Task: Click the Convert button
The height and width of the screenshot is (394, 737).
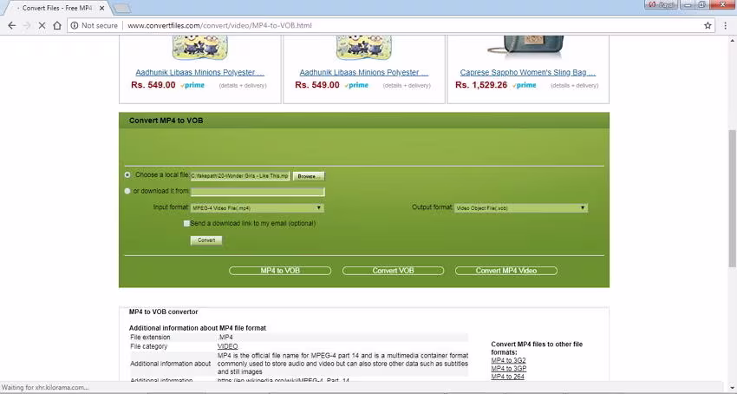Action: 206,240
